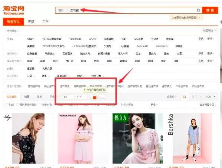Open the 相关分类 dropdown
222x168 pixels.
(98, 76)
